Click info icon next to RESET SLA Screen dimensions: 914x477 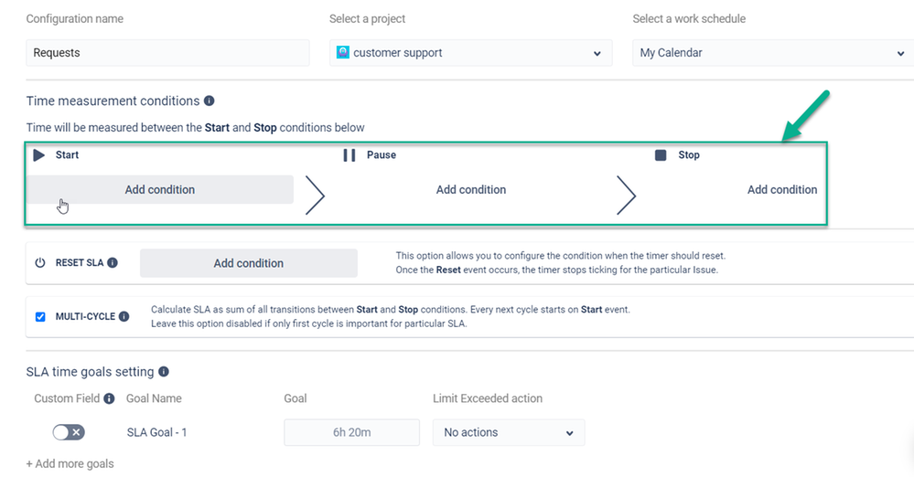coord(113,263)
